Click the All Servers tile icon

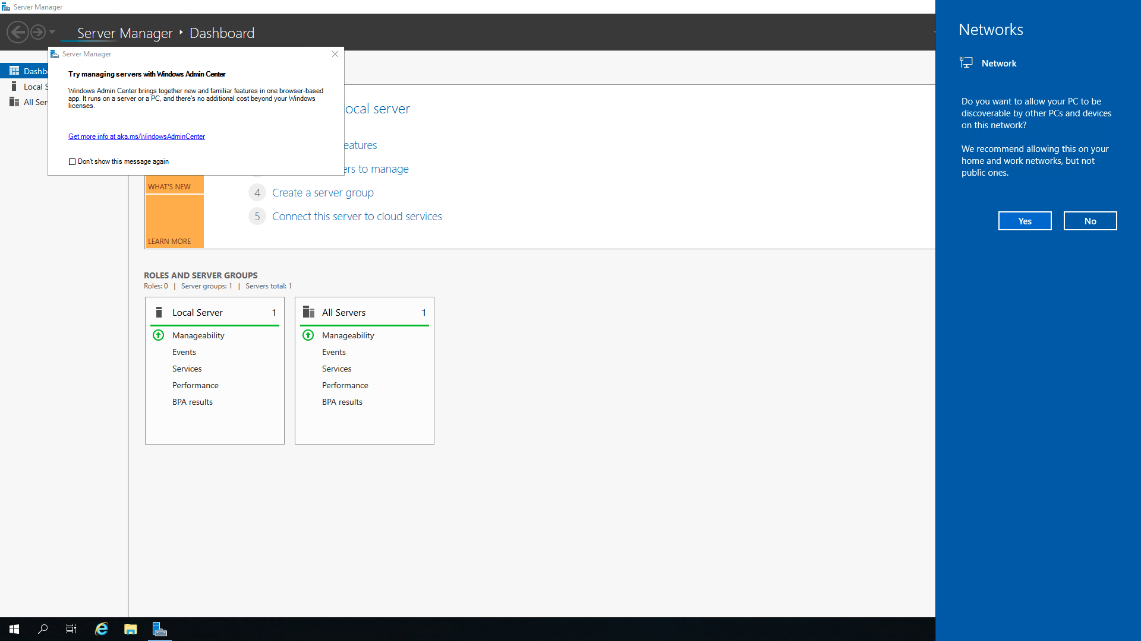308,312
